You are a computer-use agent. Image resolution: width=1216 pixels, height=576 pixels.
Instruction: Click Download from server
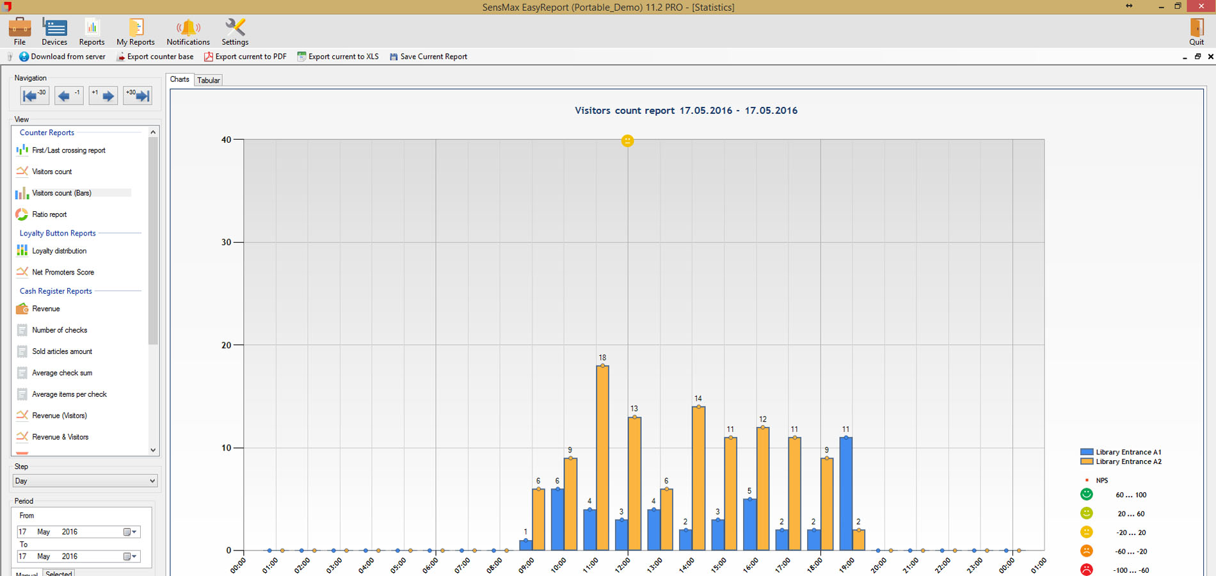tap(62, 56)
